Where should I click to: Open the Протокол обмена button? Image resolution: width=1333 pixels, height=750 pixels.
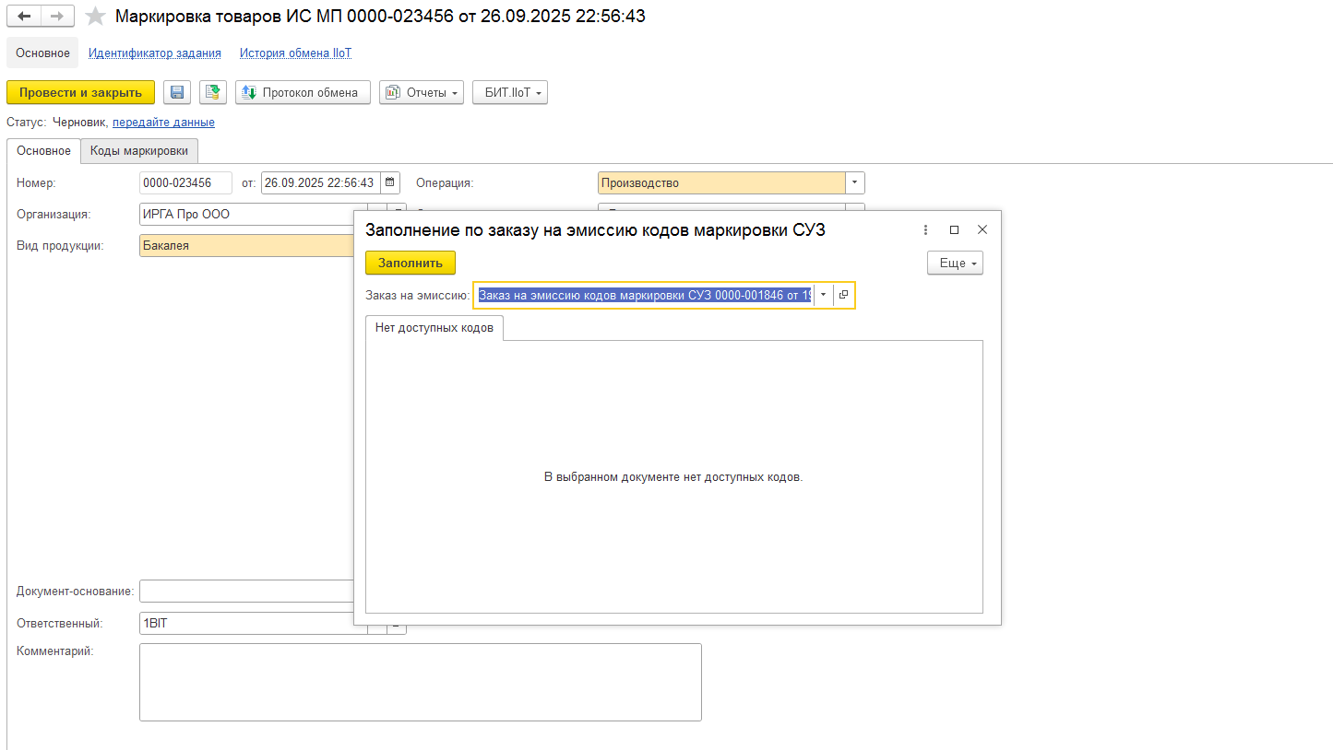303,92
